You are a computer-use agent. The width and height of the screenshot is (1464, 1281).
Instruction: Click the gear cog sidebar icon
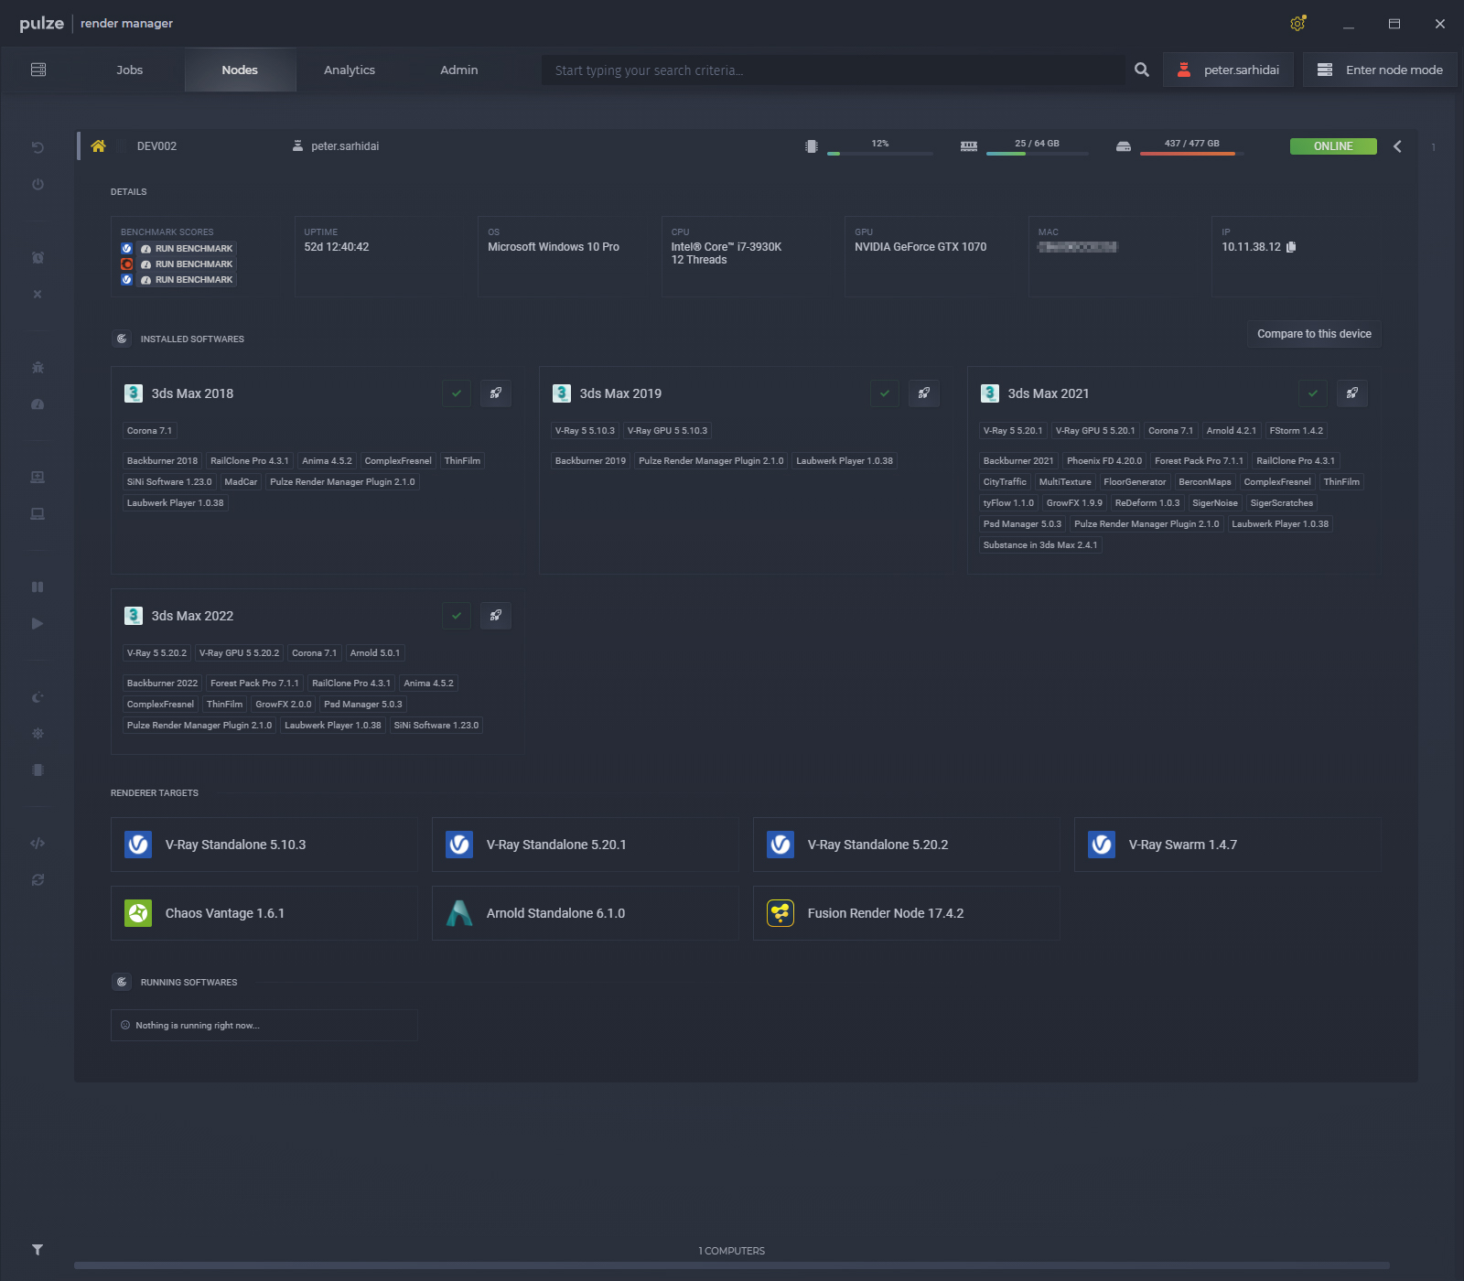38,733
